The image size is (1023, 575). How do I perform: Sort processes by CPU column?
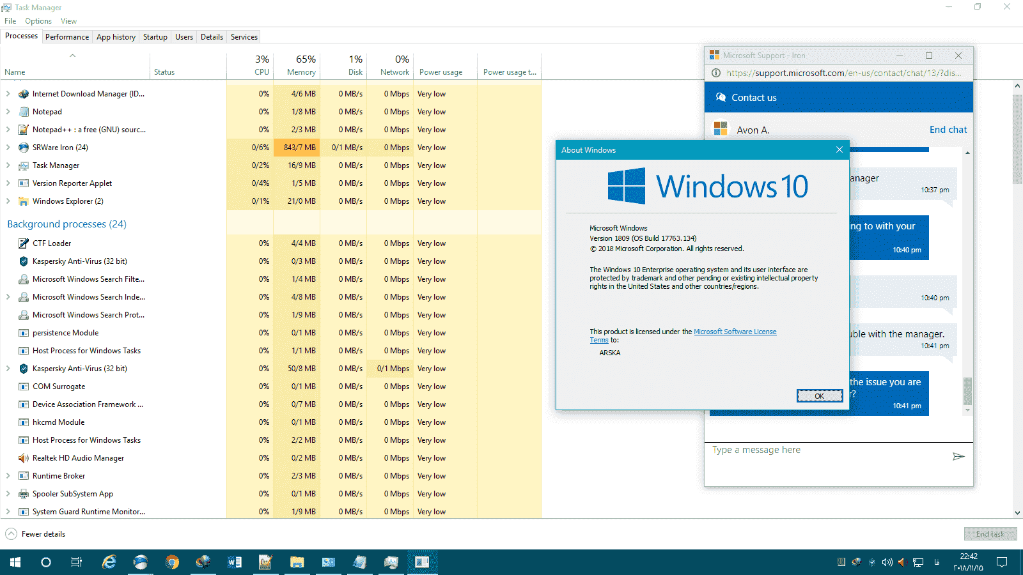pyautogui.click(x=250, y=65)
